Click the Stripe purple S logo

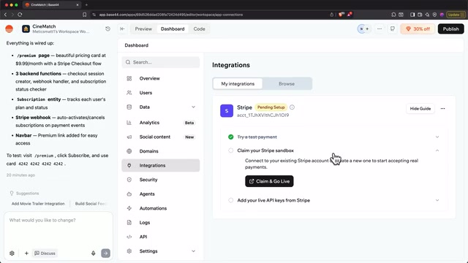227,111
